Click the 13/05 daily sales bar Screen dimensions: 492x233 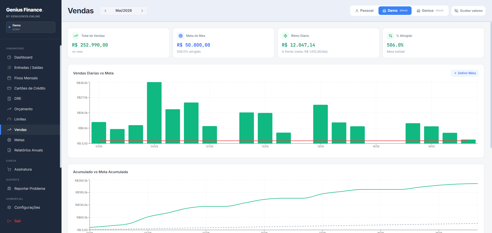pos(321,124)
